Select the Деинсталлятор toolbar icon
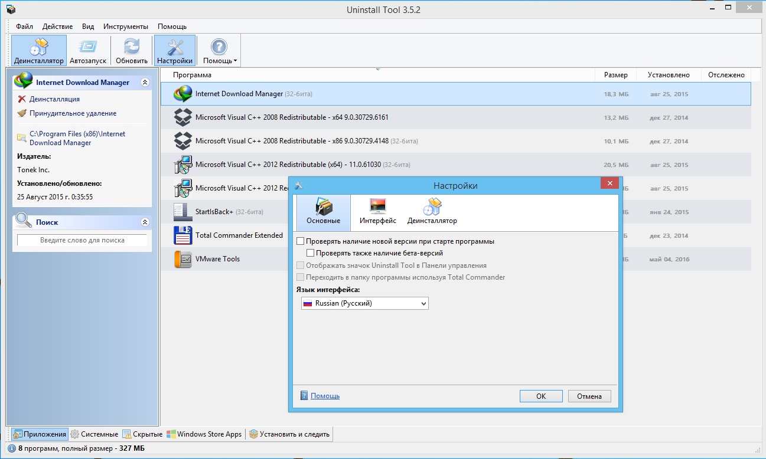This screenshot has width=766, height=459. click(x=38, y=51)
